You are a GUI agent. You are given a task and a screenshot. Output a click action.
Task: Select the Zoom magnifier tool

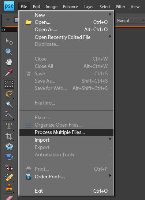click(9, 52)
